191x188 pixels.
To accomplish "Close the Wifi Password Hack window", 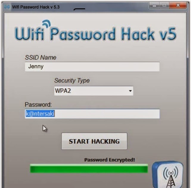I will click(178, 5).
